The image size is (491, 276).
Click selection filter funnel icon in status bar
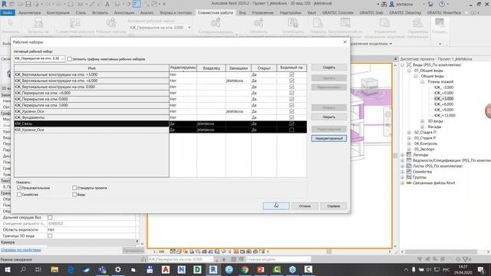point(466,259)
